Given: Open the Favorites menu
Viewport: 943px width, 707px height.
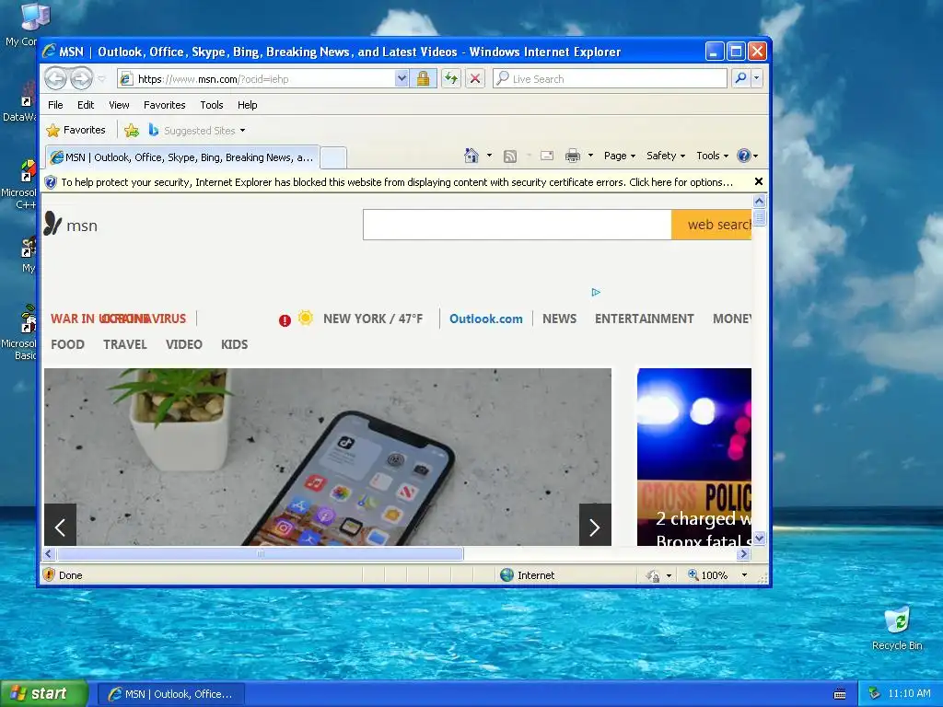Looking at the screenshot, I should point(164,105).
